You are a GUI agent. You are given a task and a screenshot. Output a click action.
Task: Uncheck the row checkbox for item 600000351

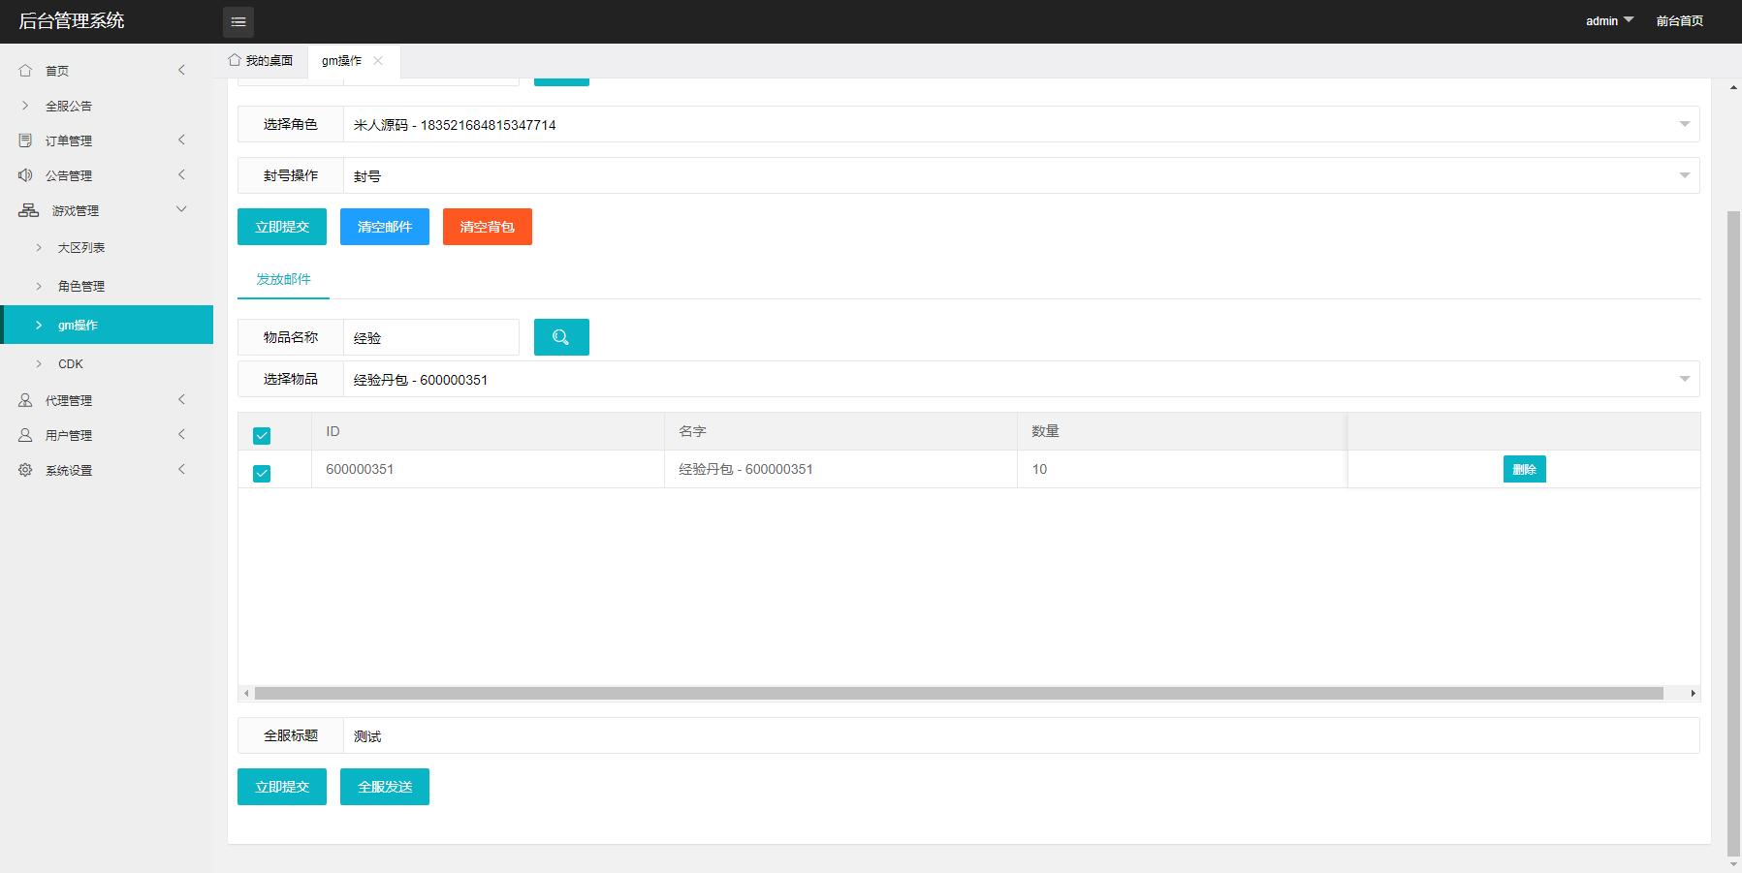[262, 474]
